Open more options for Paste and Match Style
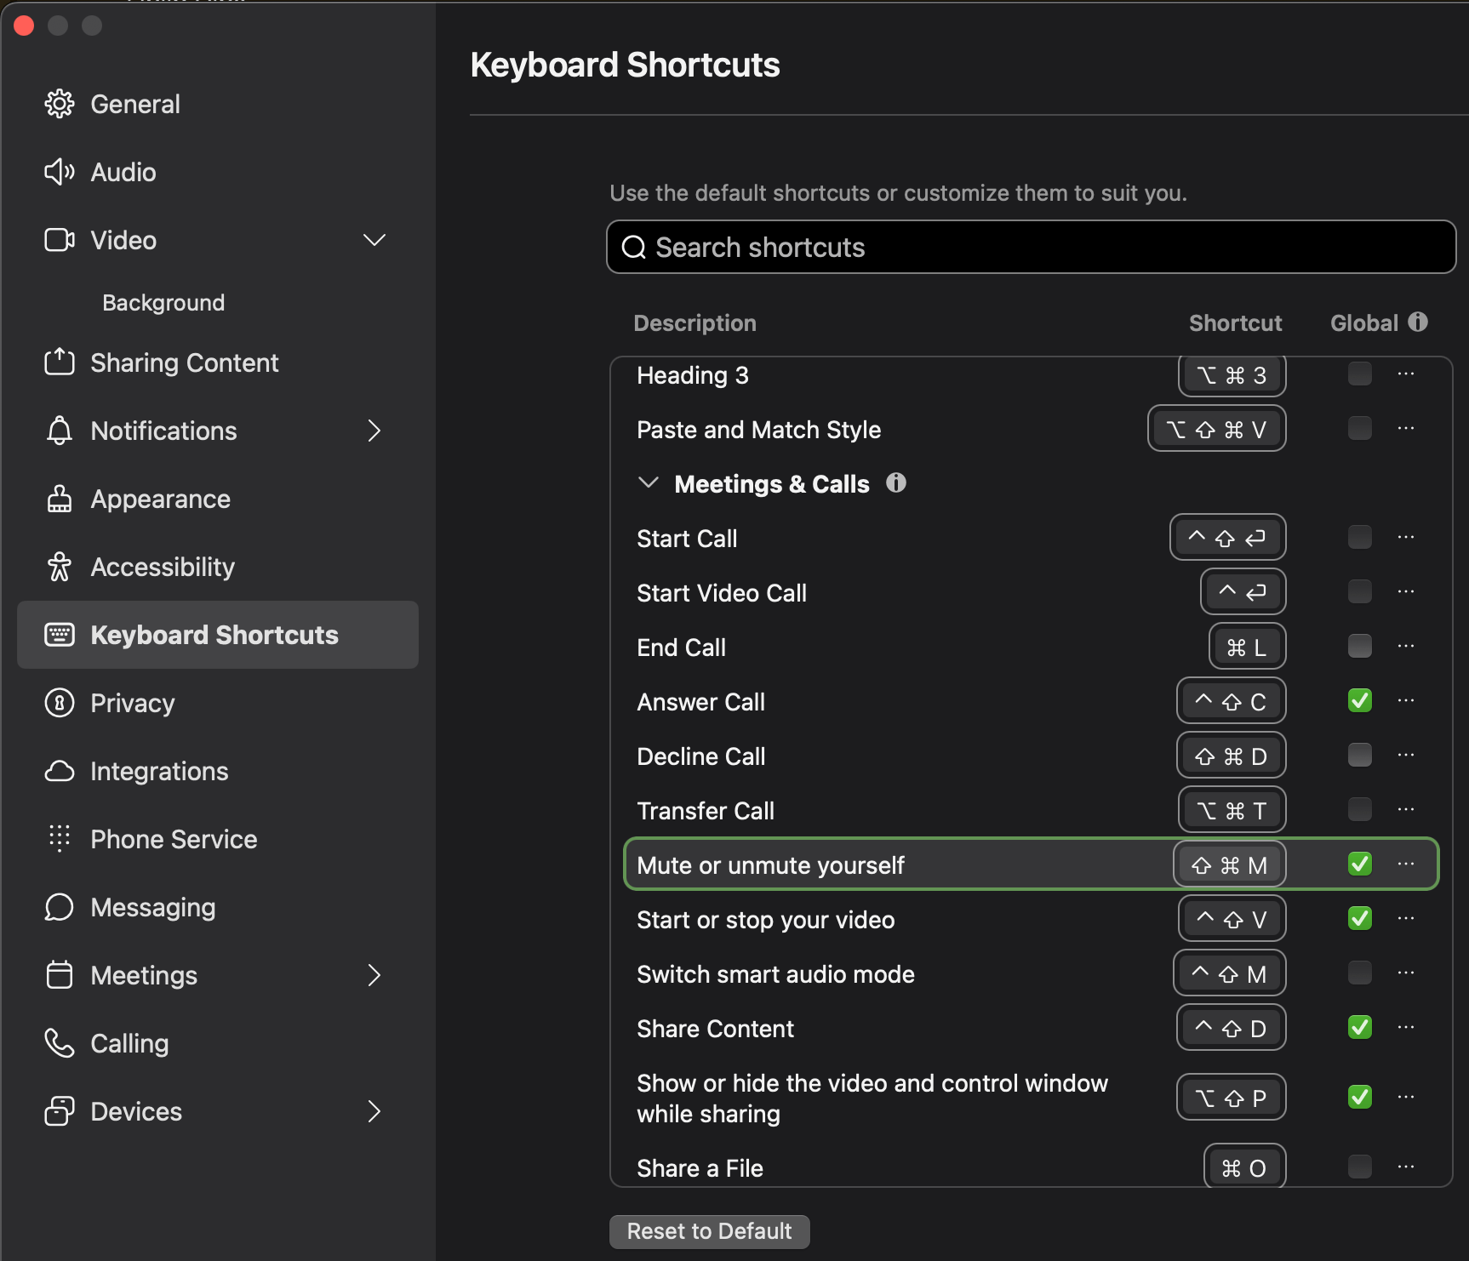Viewport: 1469px width, 1261px height. [1406, 428]
